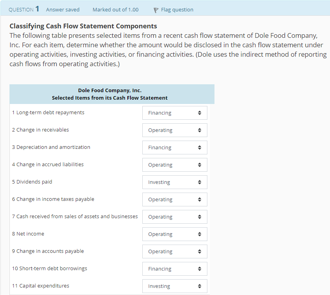
Task: Click the text '11 Capital expenditures'
Action: point(41,286)
